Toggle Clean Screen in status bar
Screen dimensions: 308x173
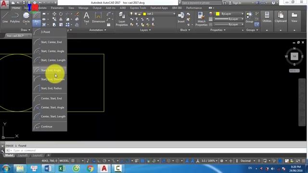pos(298,161)
